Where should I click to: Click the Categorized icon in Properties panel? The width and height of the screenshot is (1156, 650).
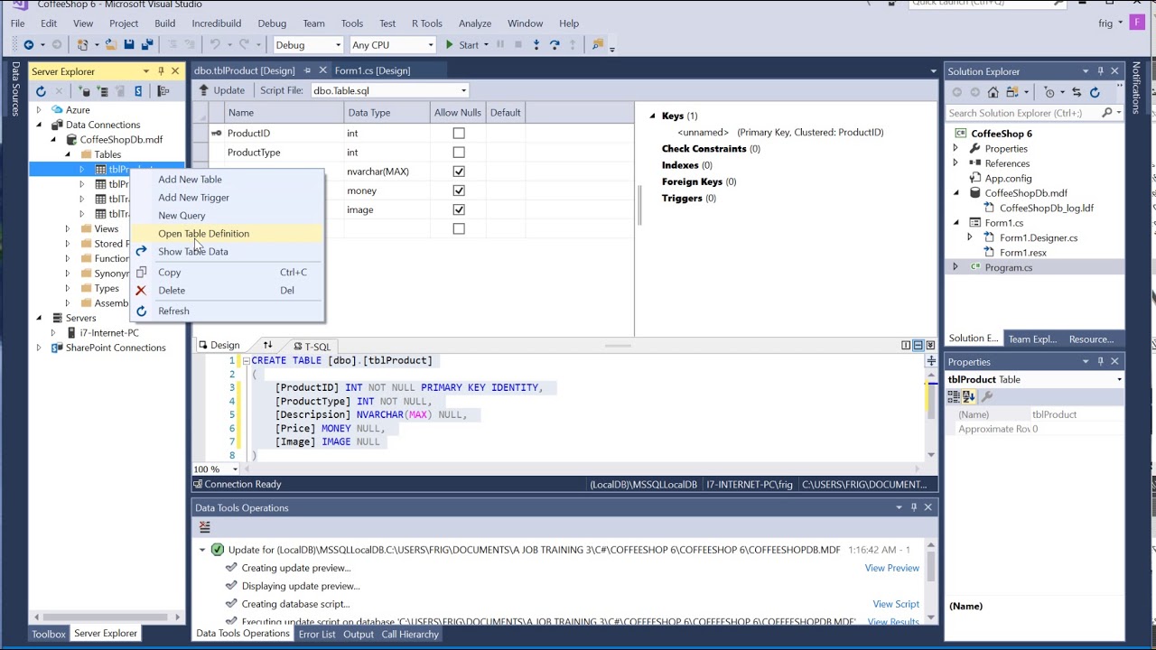click(x=954, y=396)
